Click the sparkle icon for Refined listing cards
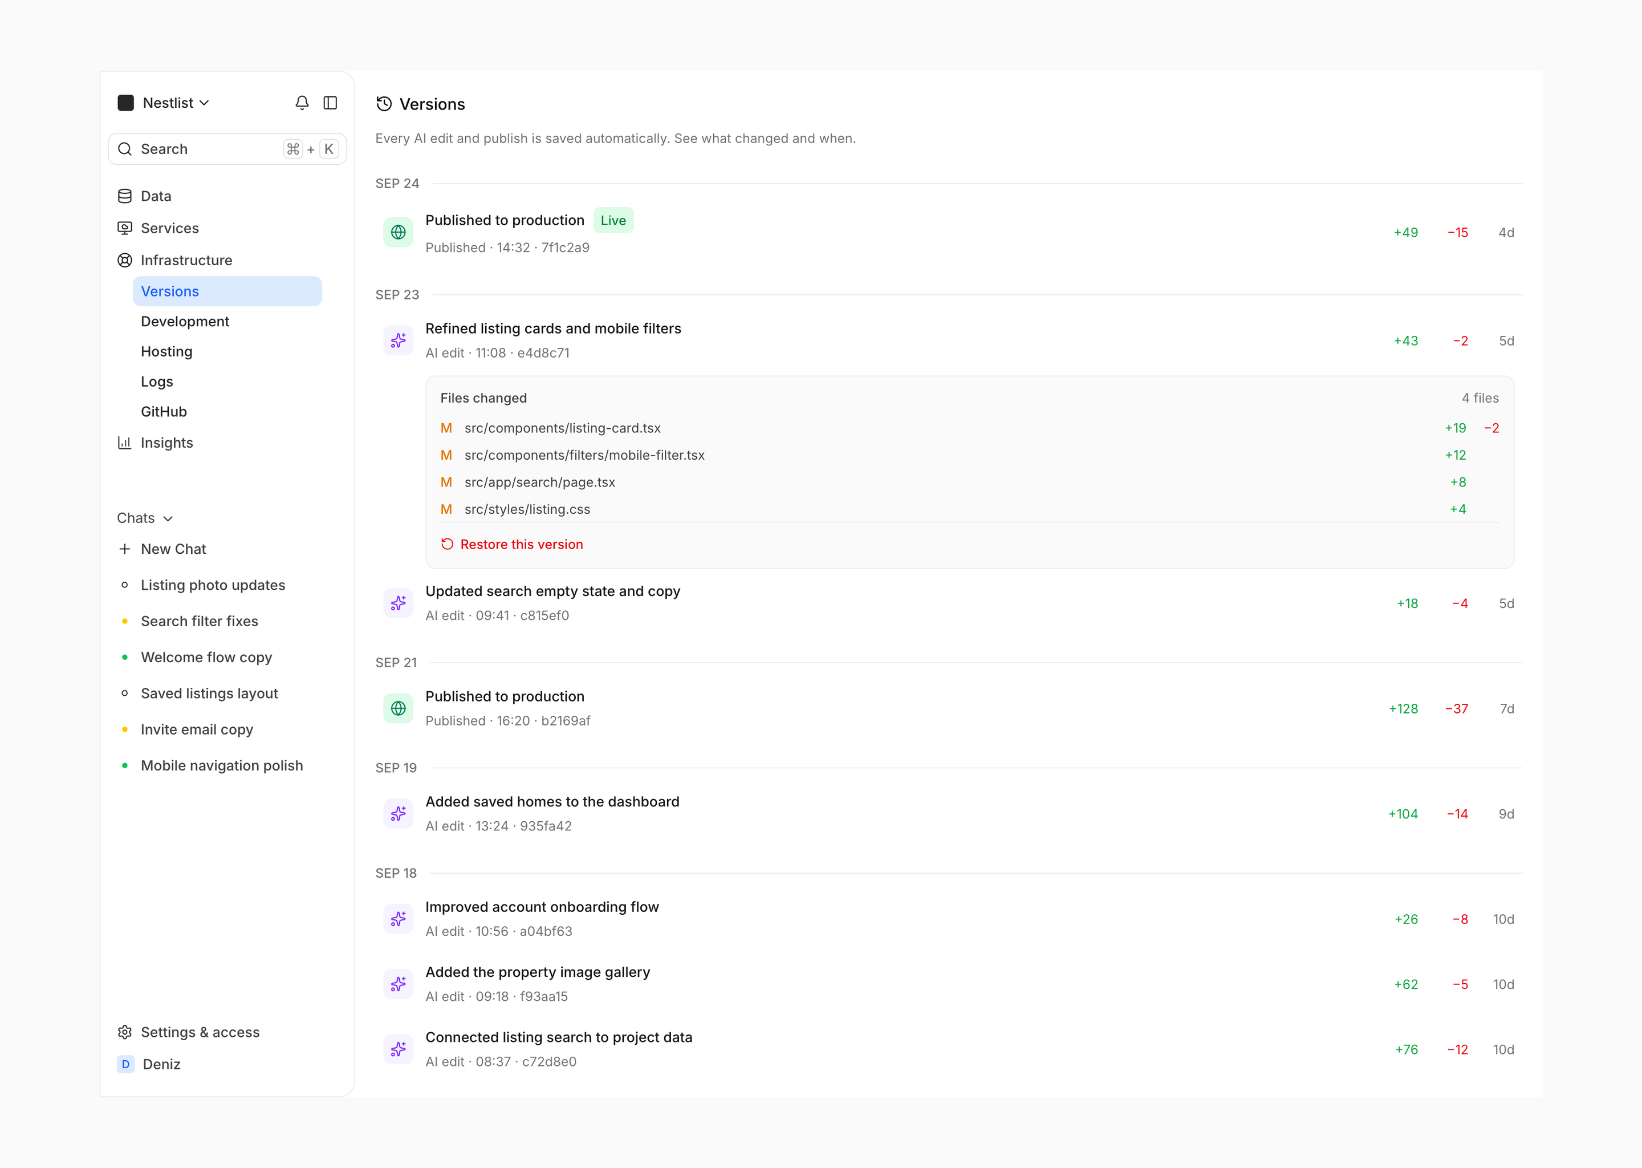 (x=399, y=340)
